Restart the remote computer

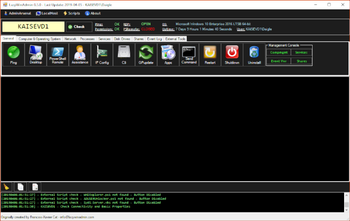pos(210,55)
